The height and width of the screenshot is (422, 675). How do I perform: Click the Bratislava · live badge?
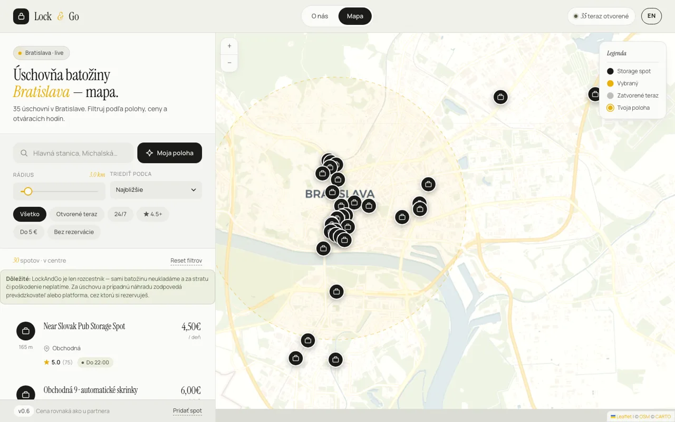[42, 53]
